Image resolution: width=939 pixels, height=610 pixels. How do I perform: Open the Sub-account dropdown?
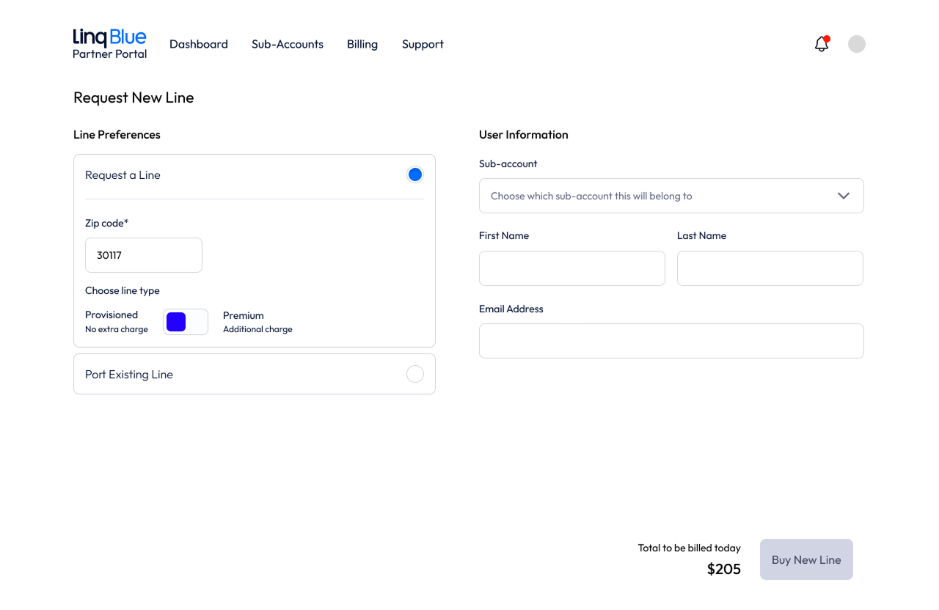[x=671, y=196]
